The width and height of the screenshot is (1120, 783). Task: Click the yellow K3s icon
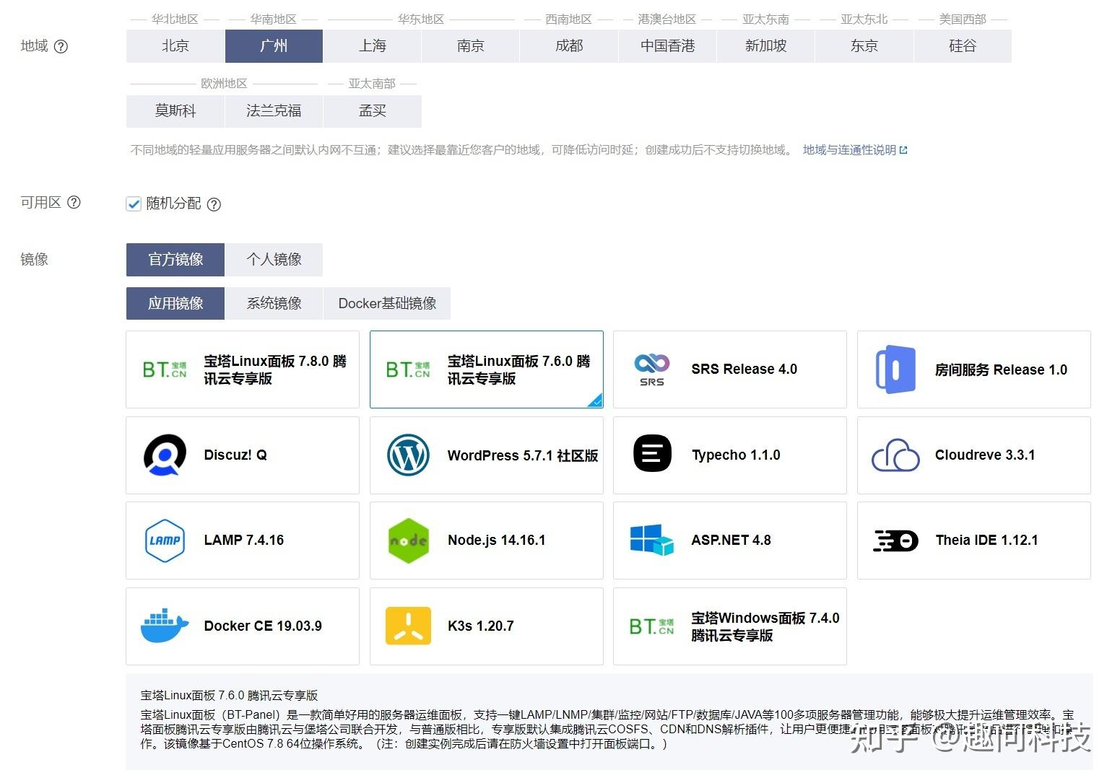(x=408, y=626)
